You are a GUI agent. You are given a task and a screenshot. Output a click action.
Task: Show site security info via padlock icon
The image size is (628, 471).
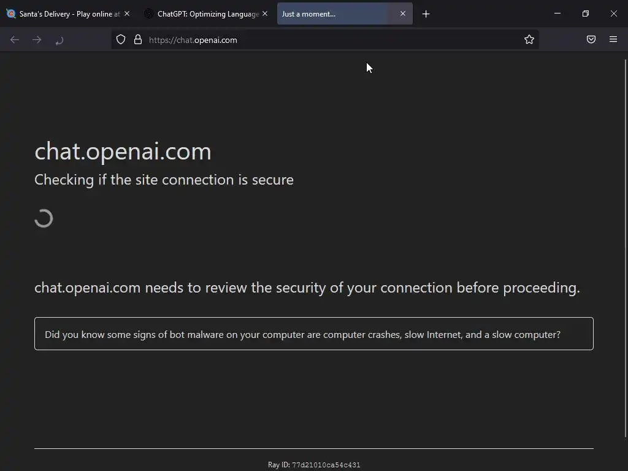138,40
